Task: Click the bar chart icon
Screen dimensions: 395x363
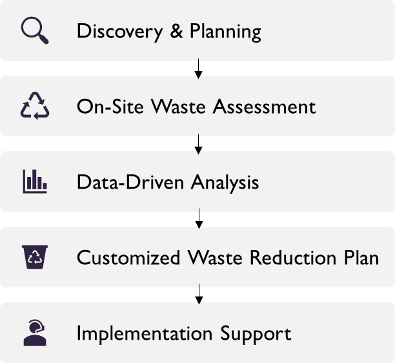Action: 35,181
